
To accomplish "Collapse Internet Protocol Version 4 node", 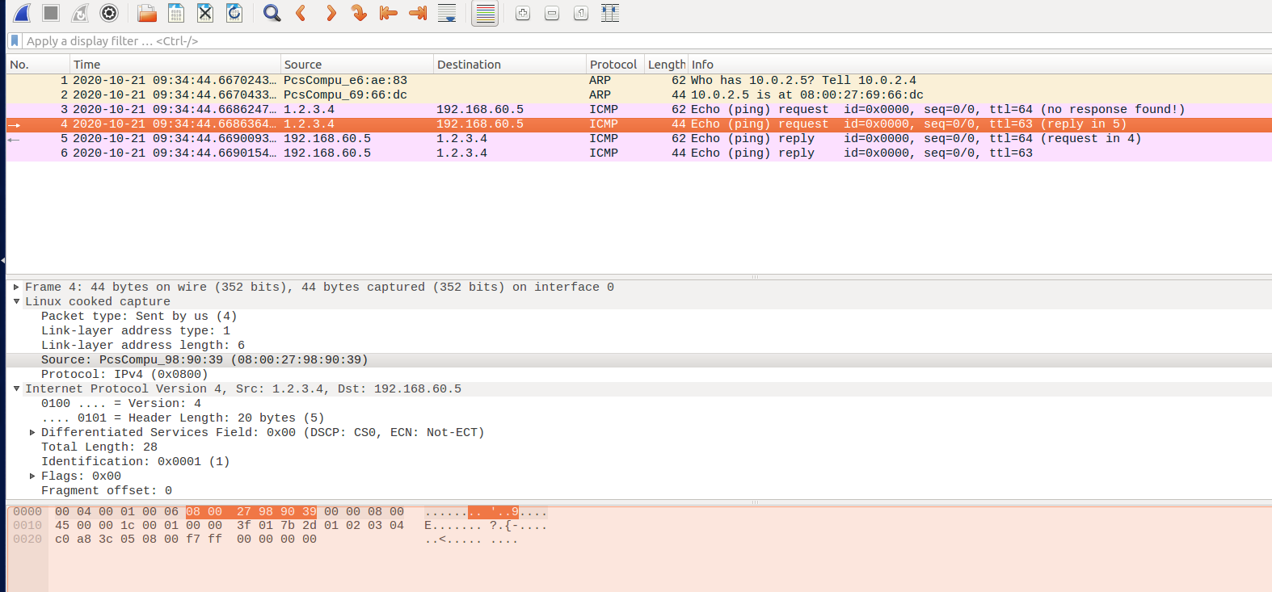I will coord(16,388).
